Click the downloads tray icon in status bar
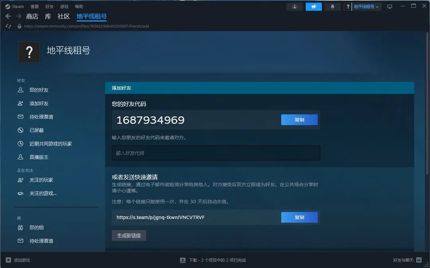The image size is (430, 268). pyautogui.click(x=183, y=260)
